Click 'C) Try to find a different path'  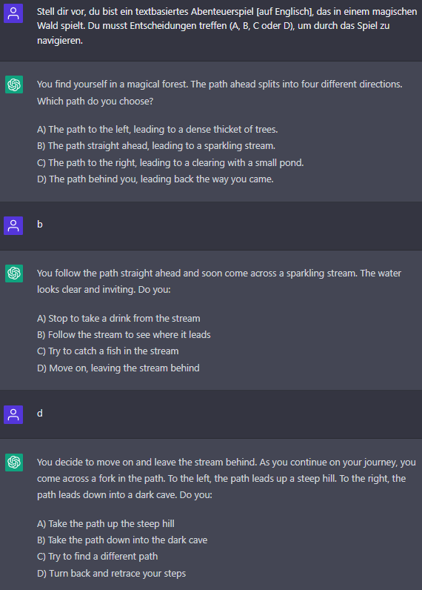pyautogui.click(x=97, y=557)
